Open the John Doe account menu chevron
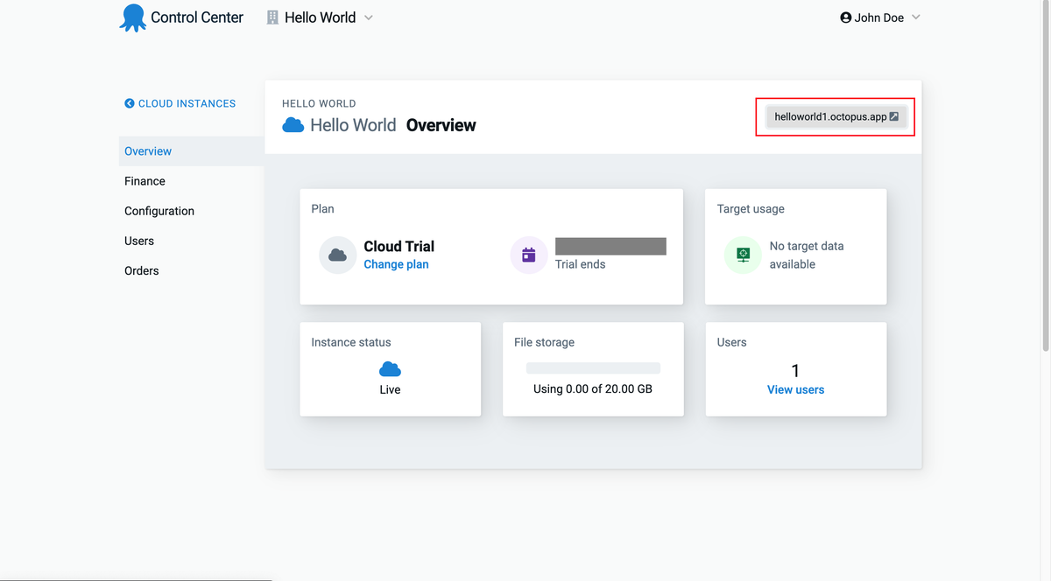1051x581 pixels. (x=916, y=17)
